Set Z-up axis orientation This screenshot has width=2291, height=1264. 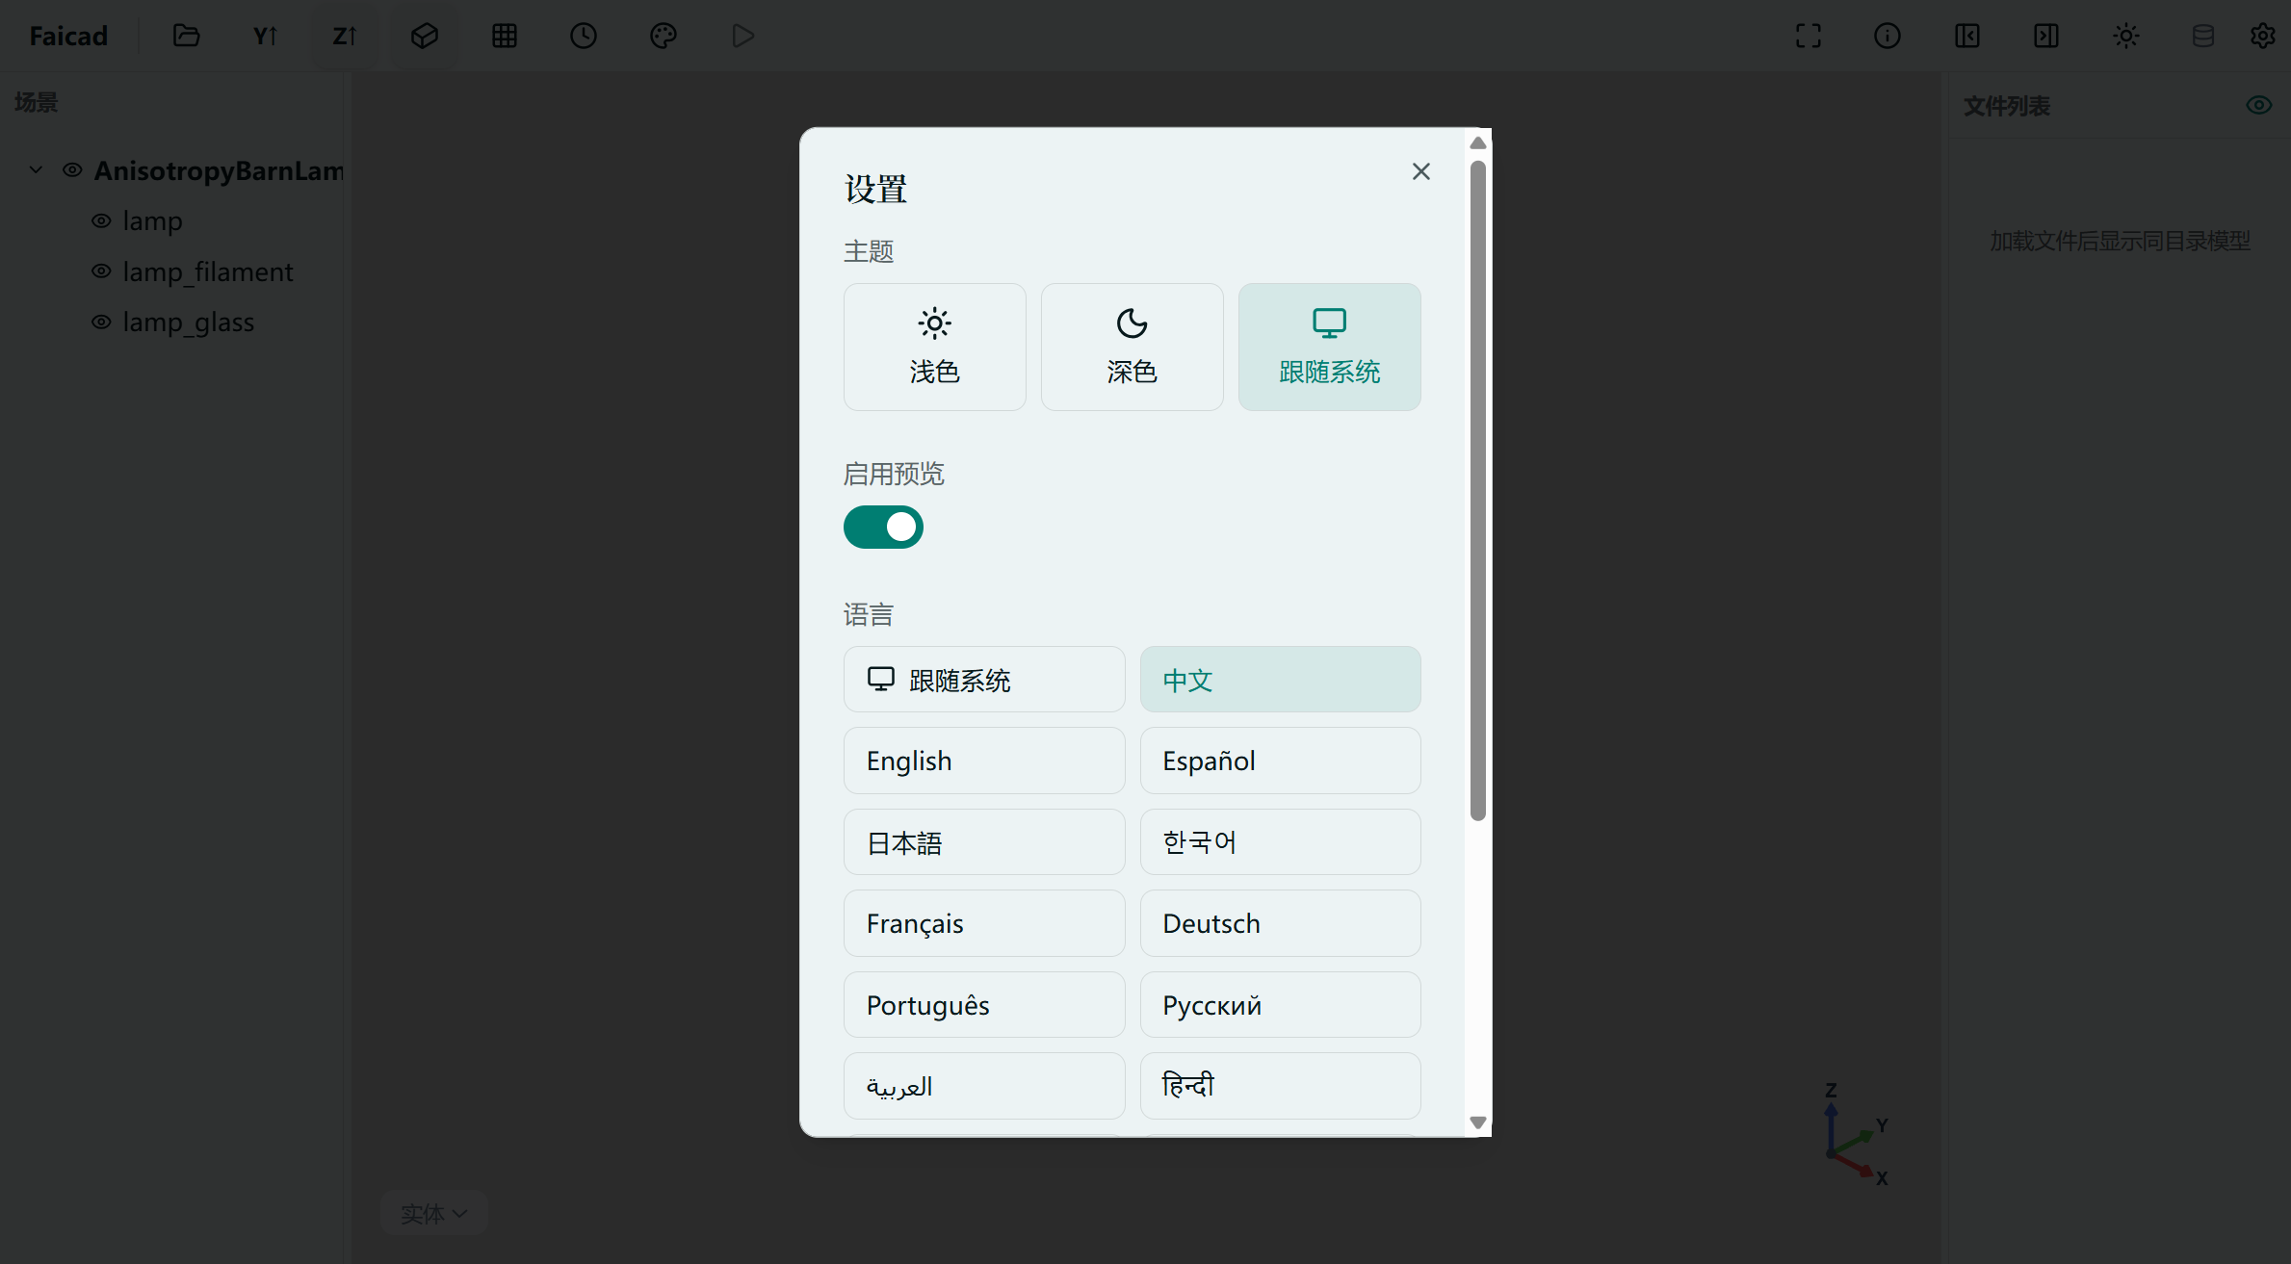[345, 36]
